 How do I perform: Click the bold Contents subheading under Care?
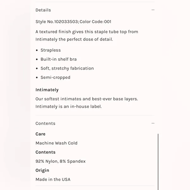[45, 152]
